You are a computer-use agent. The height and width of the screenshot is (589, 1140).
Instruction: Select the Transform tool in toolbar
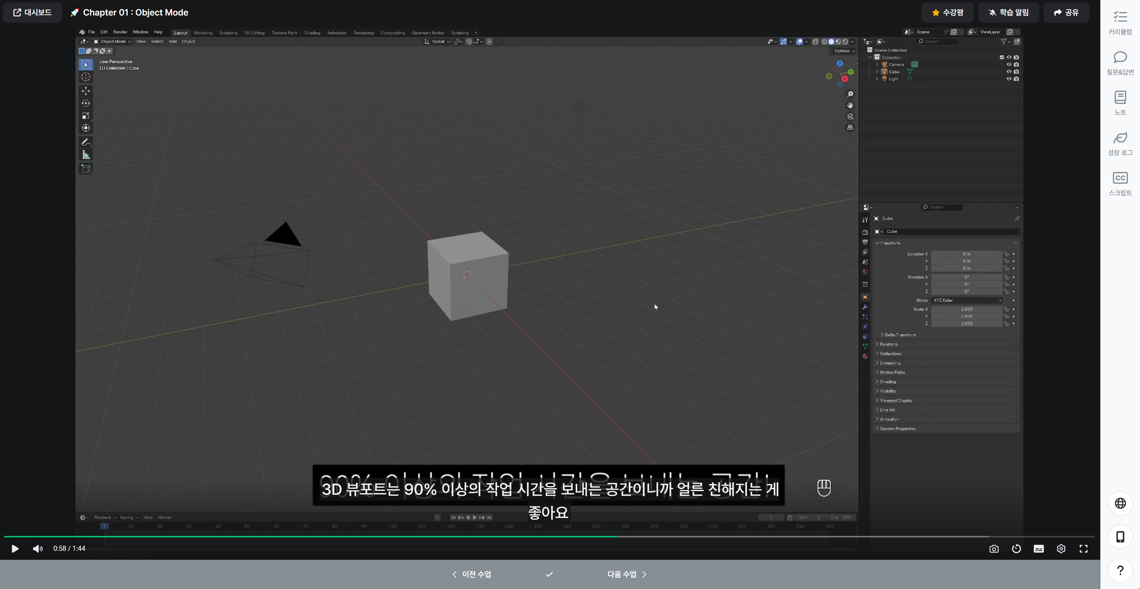86,128
